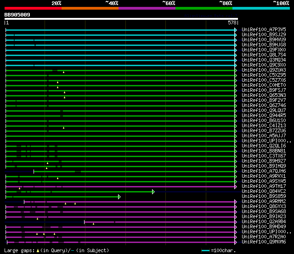The width and height of the screenshot is (294, 254).
Task: Select the UniRef100_A7QJH6 label
Action: click(264, 171)
